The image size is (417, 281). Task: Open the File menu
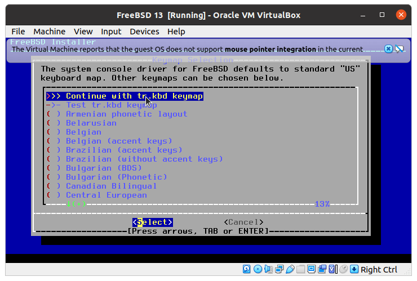coord(18,32)
